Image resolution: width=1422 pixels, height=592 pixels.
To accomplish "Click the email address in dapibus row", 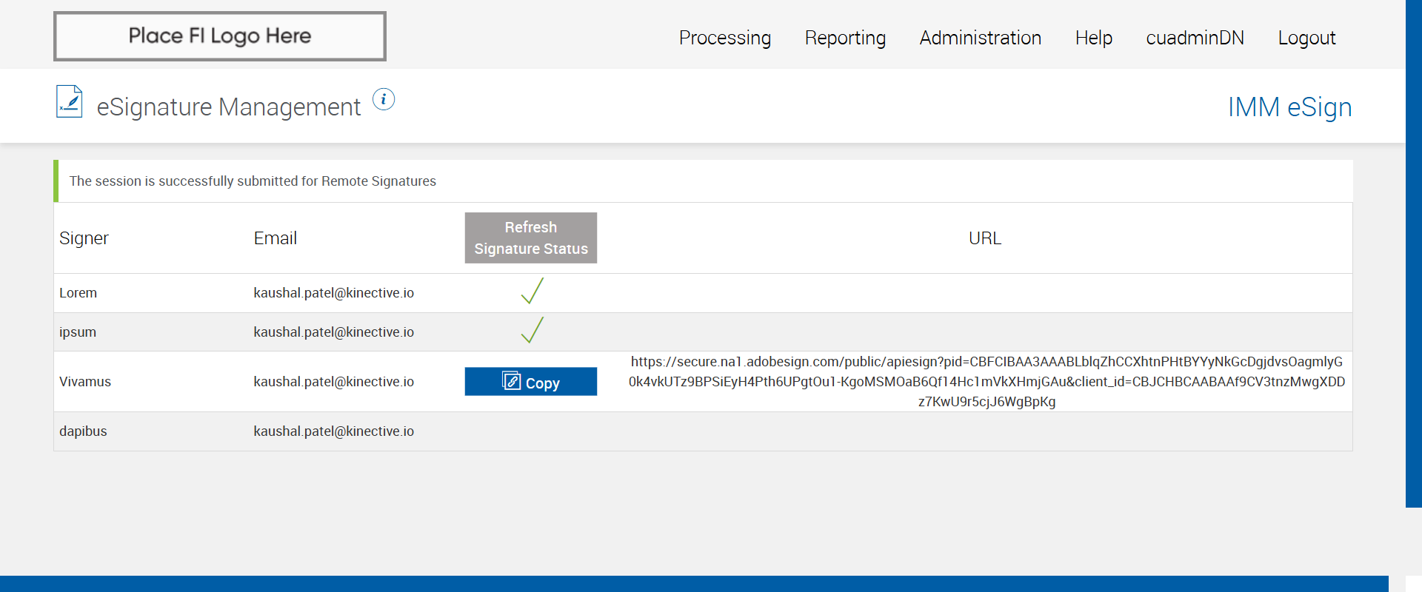I will (x=333, y=431).
